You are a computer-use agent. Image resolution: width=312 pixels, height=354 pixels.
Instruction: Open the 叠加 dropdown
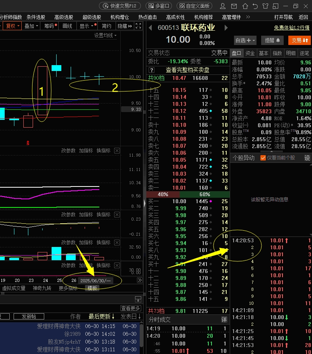[31, 26]
